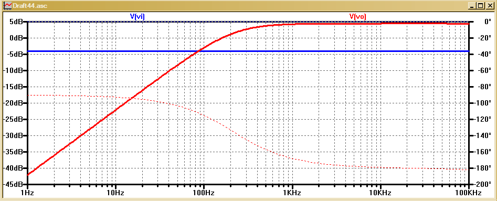Image resolution: width=497 pixels, height=201 pixels.
Task: Click the 10Hz frequency axis label
Action: 115,193
